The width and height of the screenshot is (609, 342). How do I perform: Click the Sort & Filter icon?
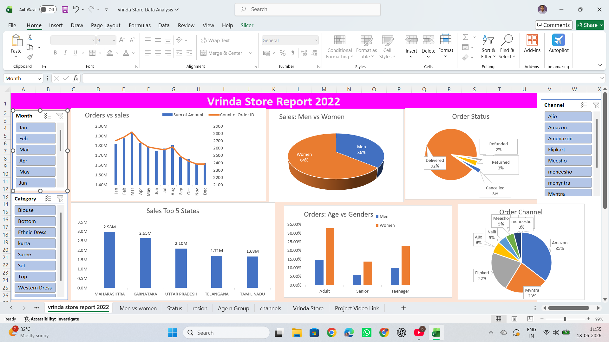[488, 40]
